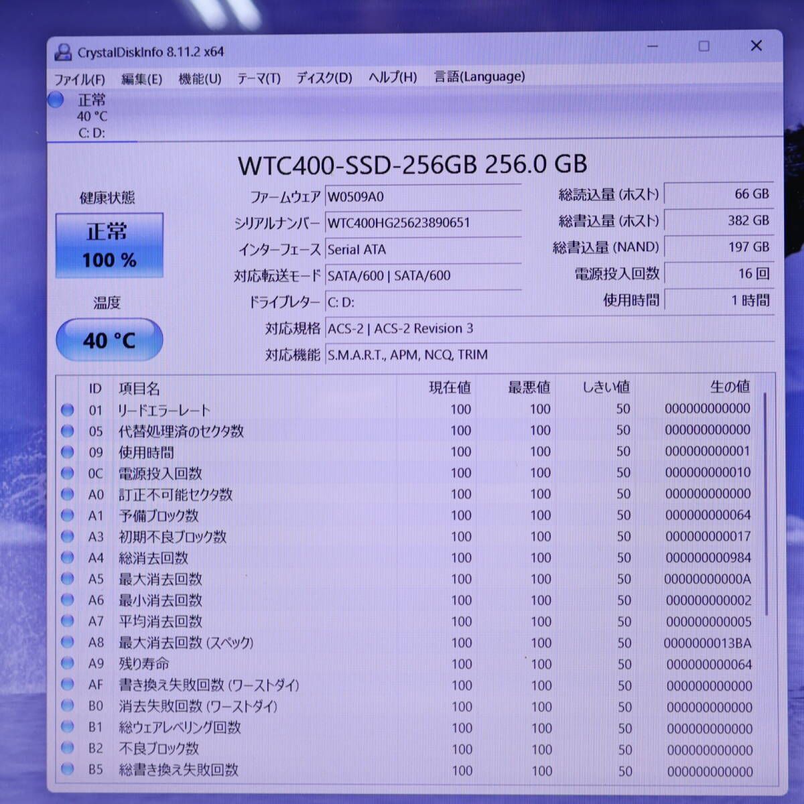Click status dot for ID A9 残り寿命
This screenshot has width=804, height=804.
(x=68, y=663)
